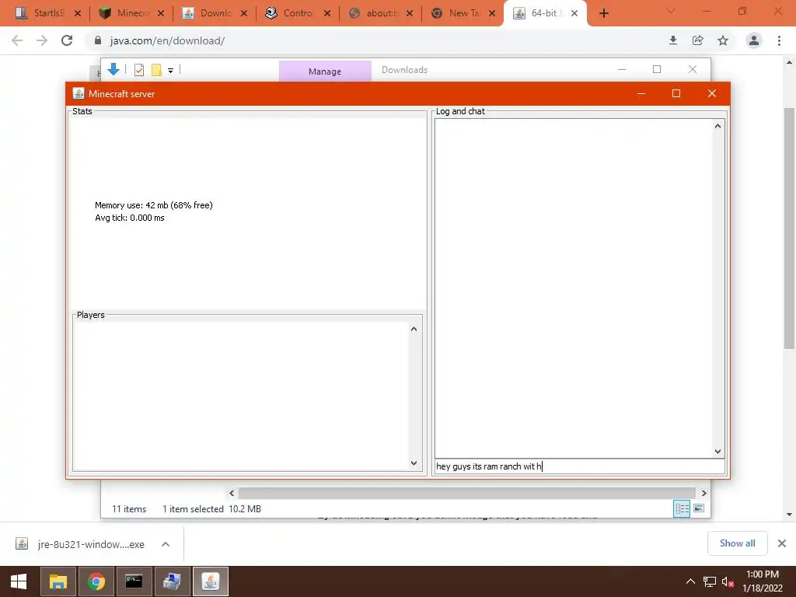Click Properties checkmark icon in Explorer toolbar

tap(139, 70)
